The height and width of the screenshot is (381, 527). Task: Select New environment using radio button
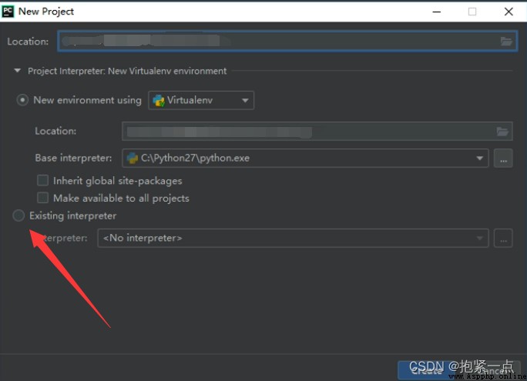click(x=22, y=100)
